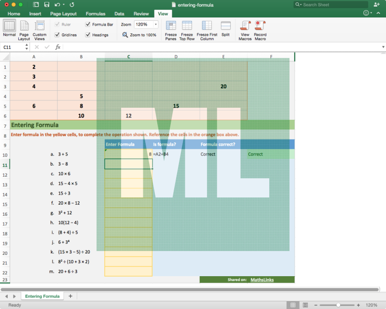Viewport: 386px width, 309px height.
Task: Click the Save icon in title bar
Action: click(46, 4)
